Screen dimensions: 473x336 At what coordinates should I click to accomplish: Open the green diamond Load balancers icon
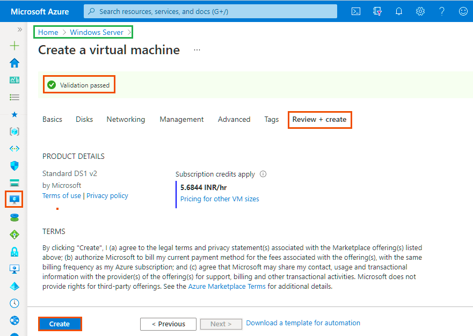coord(14,235)
